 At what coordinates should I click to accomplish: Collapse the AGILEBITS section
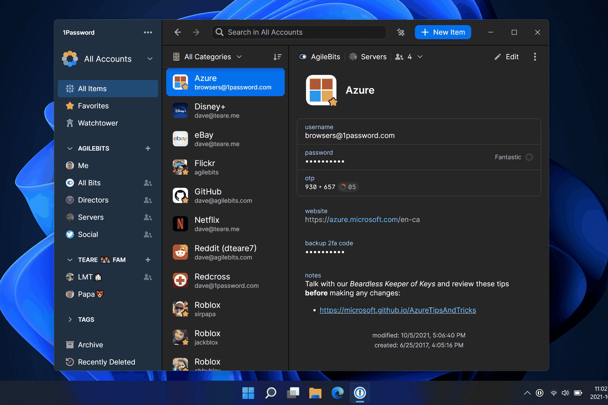tap(70, 148)
